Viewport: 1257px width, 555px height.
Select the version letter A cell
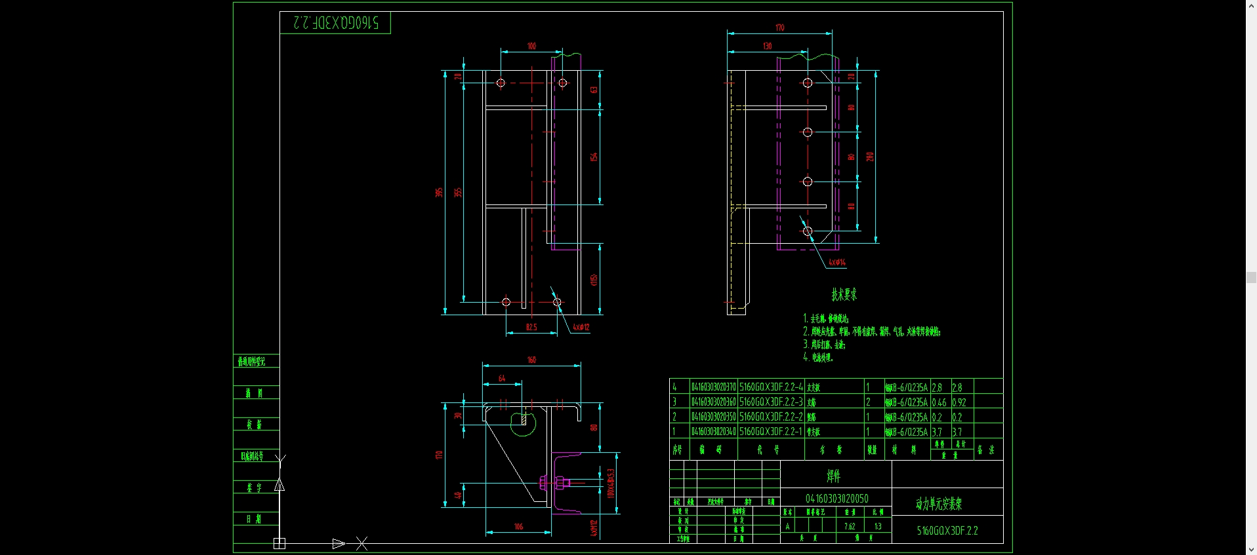point(788,526)
